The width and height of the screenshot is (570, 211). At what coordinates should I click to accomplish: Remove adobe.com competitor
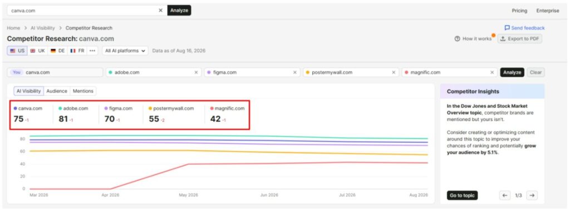pyautogui.click(x=196, y=72)
